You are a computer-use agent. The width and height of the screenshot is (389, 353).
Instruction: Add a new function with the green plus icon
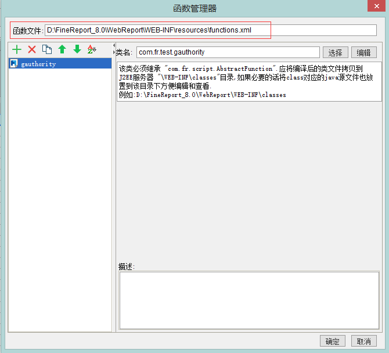(17, 49)
